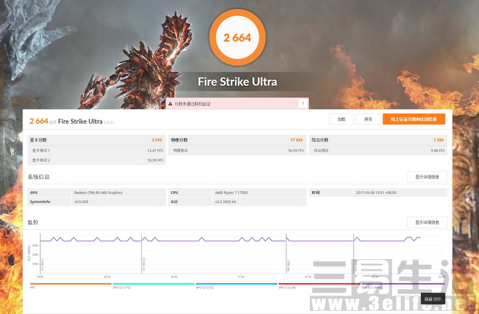Click the 保存 (Save) button

[x=368, y=119]
